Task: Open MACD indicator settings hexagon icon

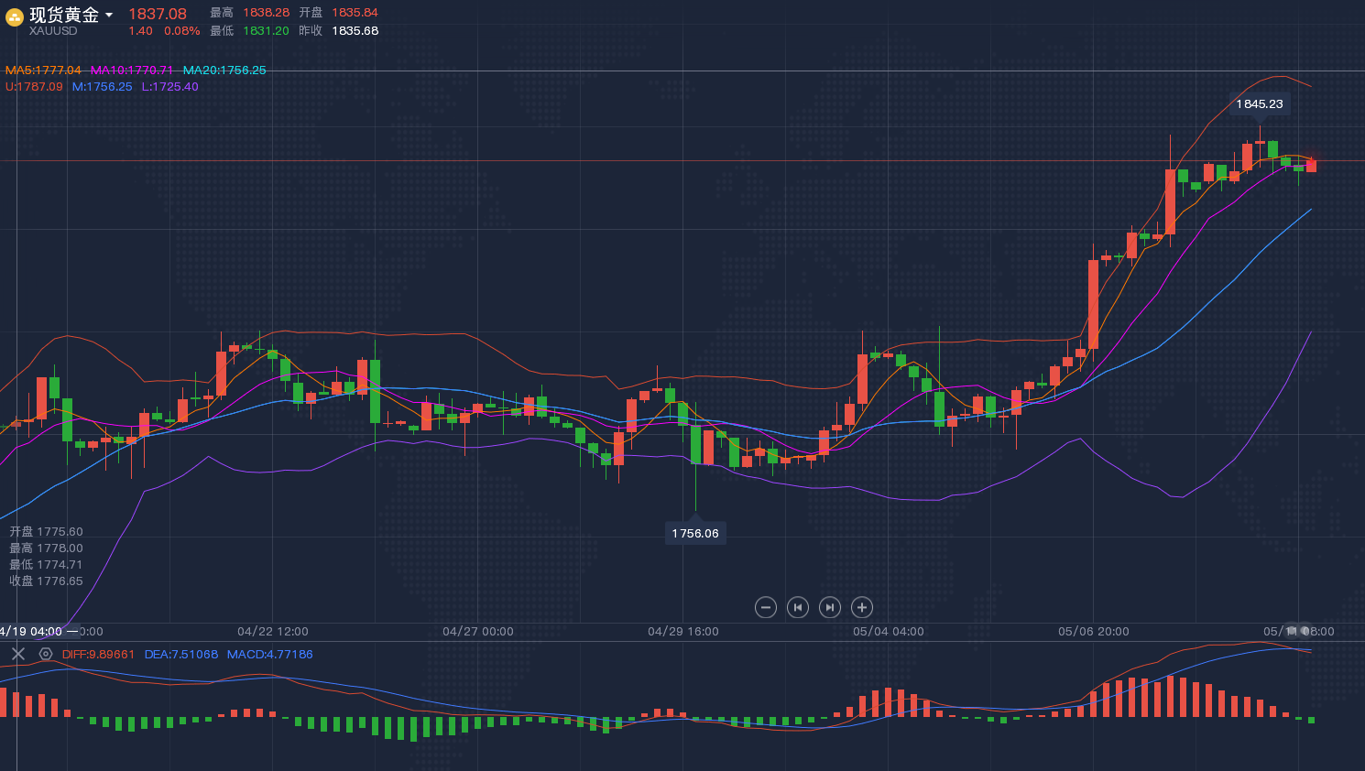Action: click(46, 654)
